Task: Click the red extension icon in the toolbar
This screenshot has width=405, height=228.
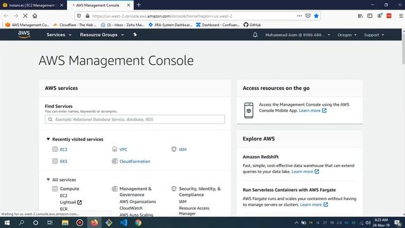Action: [x=389, y=16]
